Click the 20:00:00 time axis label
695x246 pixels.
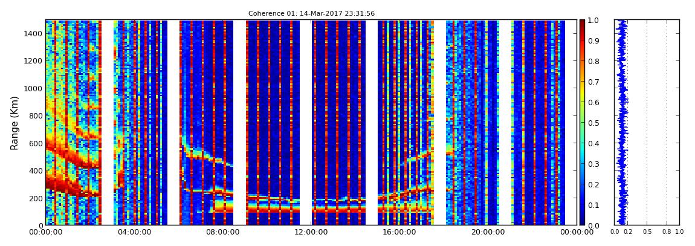coord(486,231)
